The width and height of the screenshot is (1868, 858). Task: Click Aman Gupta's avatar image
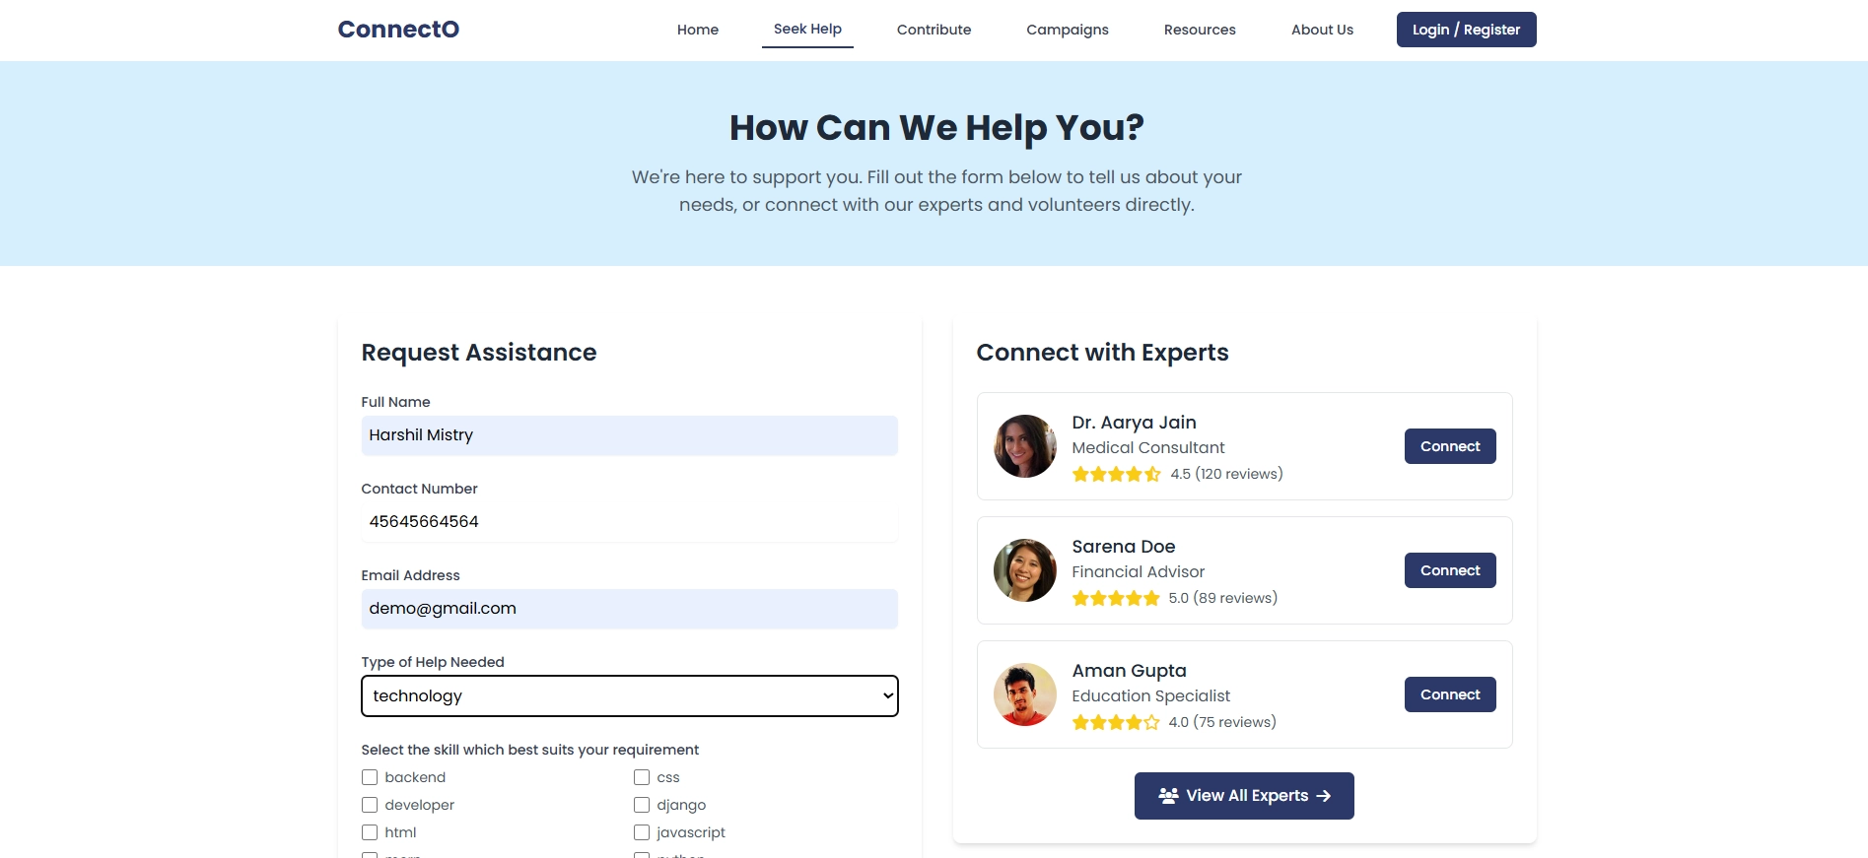[x=1024, y=694]
